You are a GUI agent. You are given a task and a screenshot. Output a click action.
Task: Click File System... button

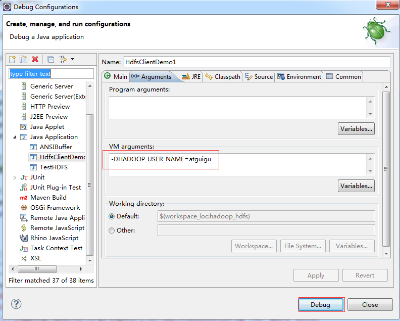point(303,246)
